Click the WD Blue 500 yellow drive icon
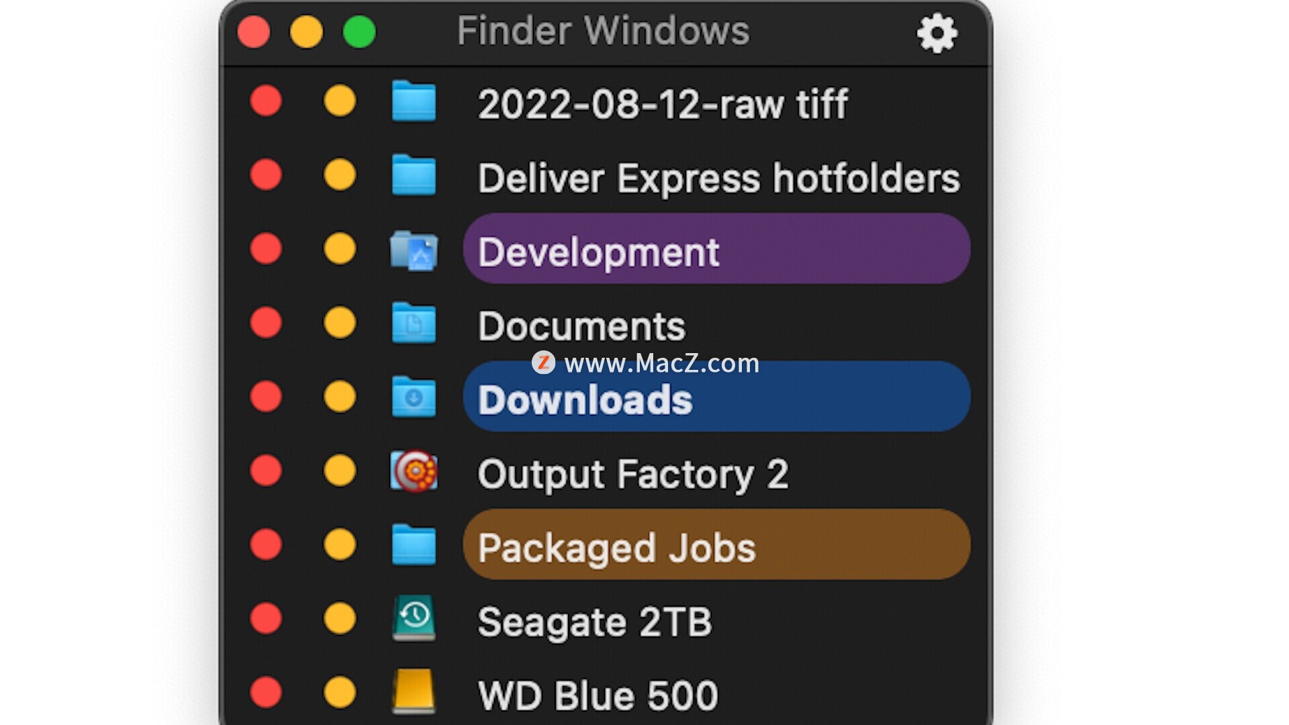 click(414, 691)
